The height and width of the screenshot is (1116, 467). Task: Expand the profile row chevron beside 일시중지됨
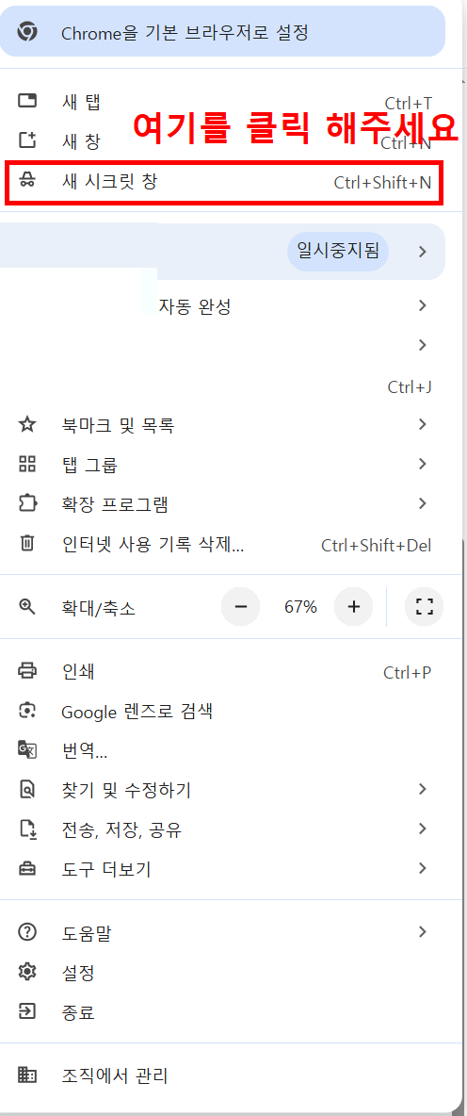pos(423,252)
